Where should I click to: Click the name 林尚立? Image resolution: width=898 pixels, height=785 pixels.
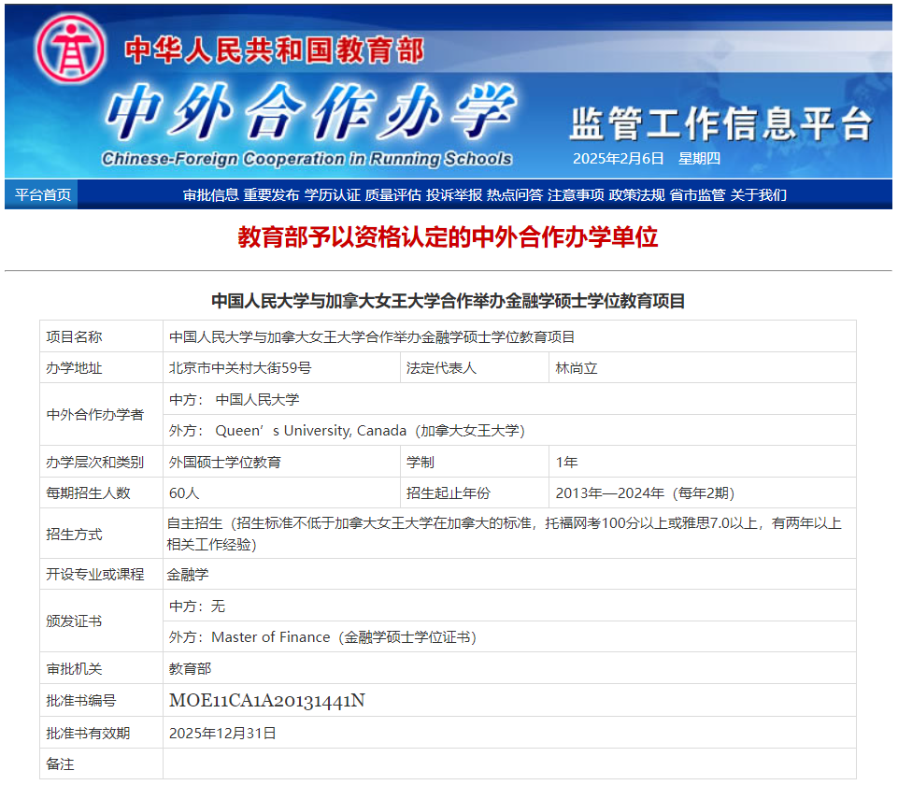click(x=577, y=367)
